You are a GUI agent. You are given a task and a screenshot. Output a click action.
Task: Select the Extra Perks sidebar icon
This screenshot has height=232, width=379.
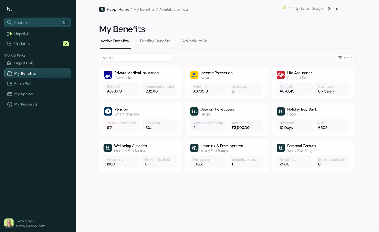9,84
